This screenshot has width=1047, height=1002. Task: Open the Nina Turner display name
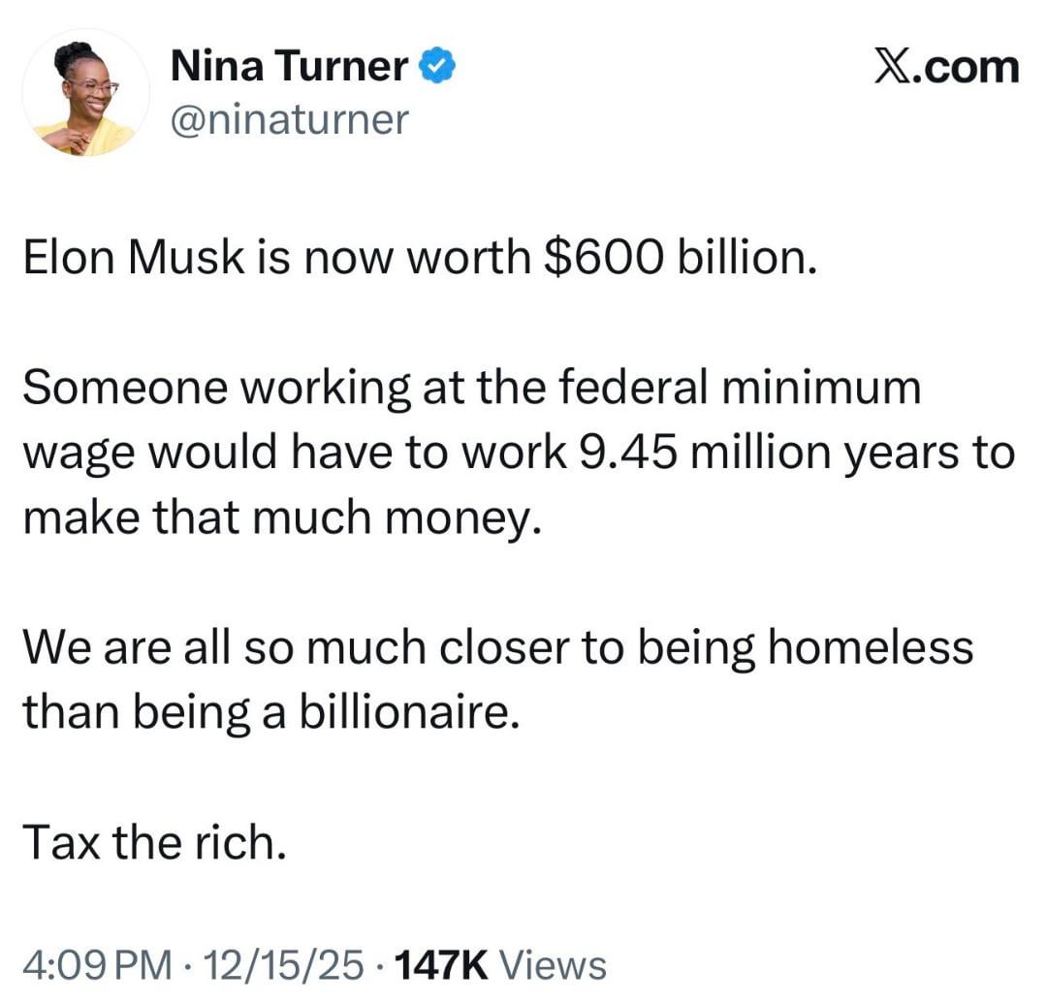289,67
